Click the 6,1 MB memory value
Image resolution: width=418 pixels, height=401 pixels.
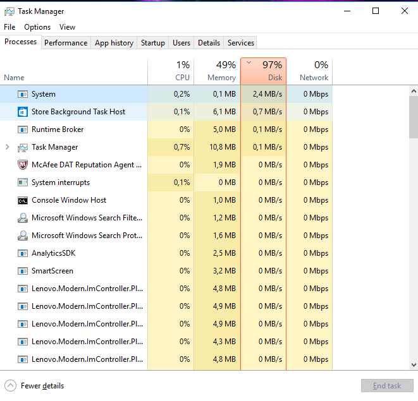[x=224, y=112]
